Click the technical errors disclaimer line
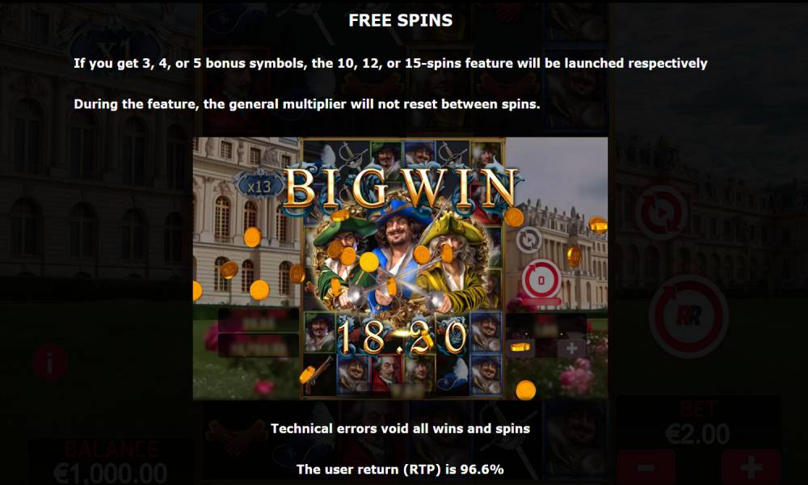Screen dimensions: 808x485 tap(401, 428)
